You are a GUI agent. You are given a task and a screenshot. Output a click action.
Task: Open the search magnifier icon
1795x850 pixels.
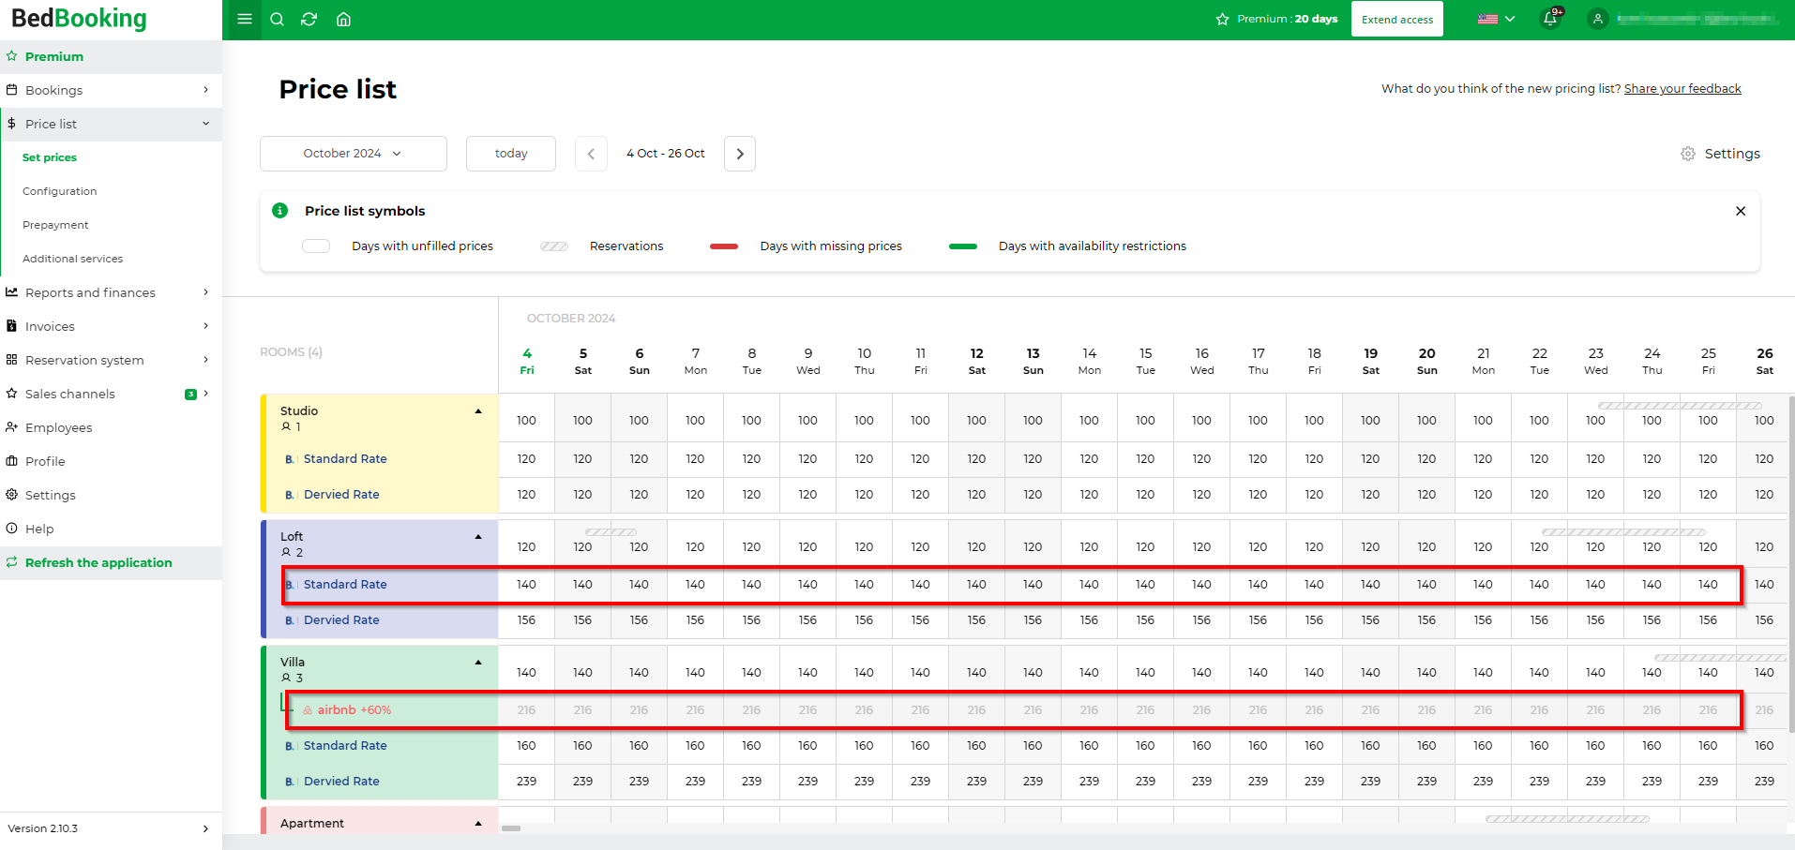click(x=277, y=19)
